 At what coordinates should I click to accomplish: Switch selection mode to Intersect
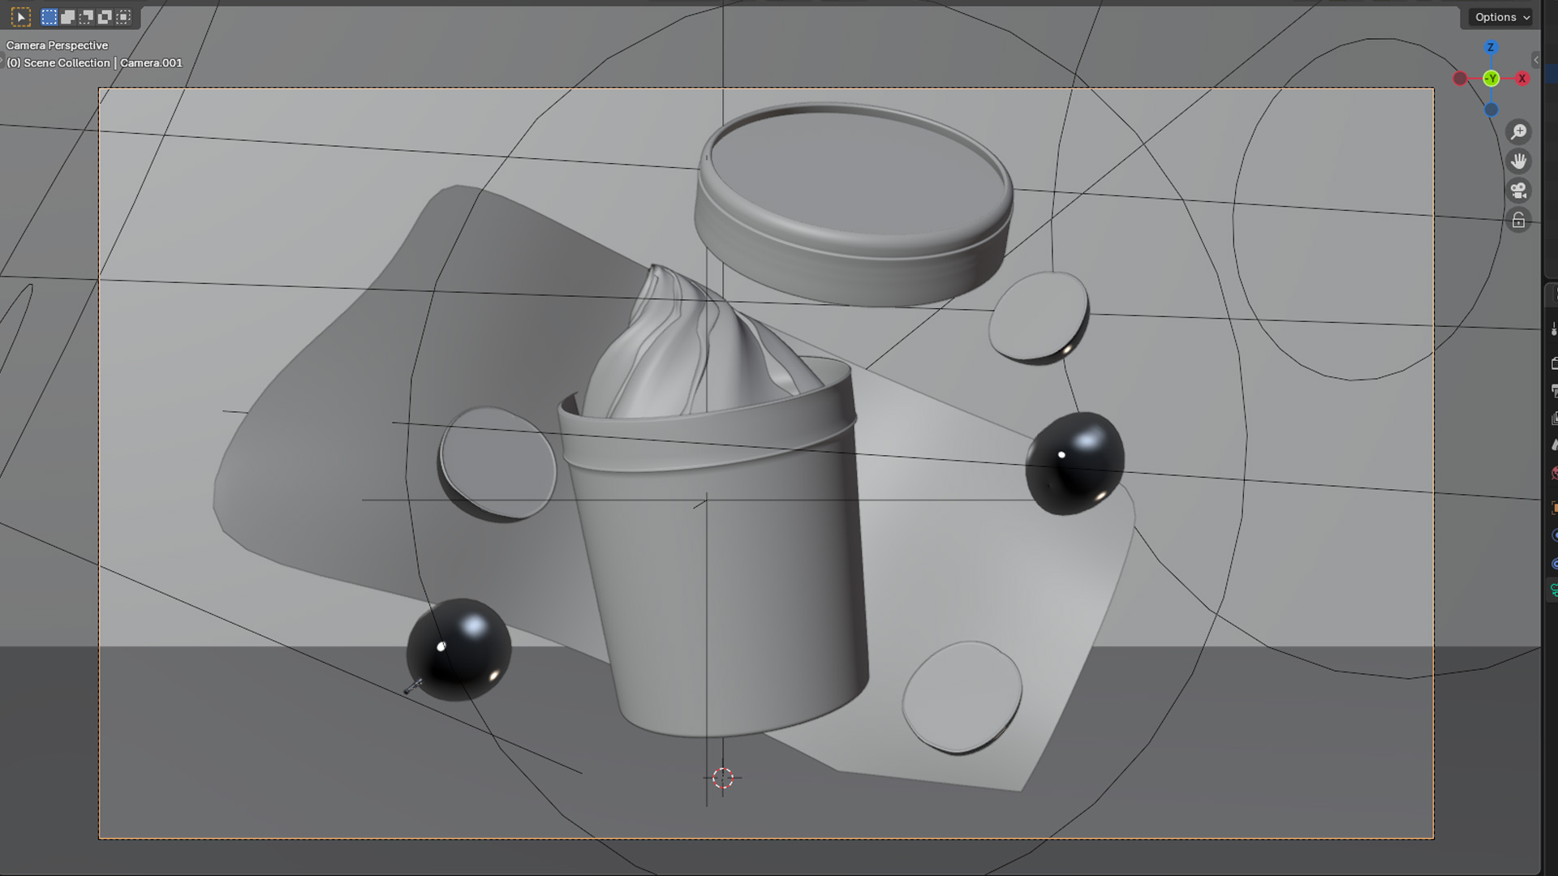pyautogui.click(x=124, y=17)
